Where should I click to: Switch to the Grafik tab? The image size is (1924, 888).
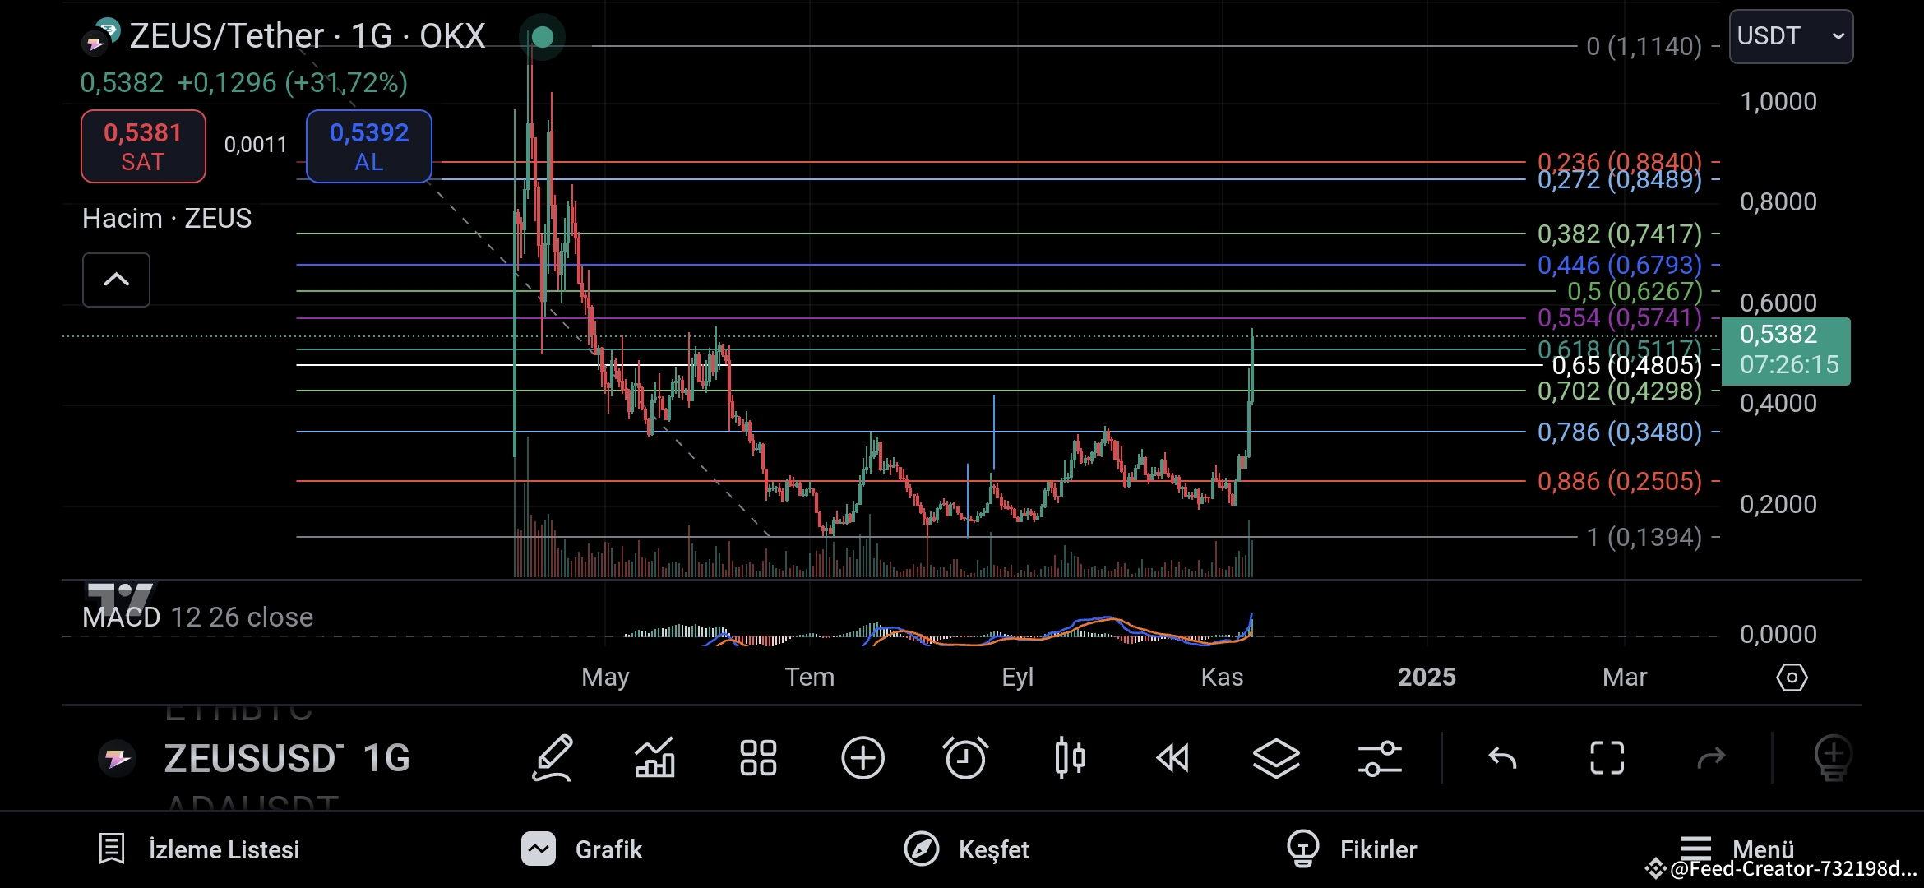(x=581, y=849)
